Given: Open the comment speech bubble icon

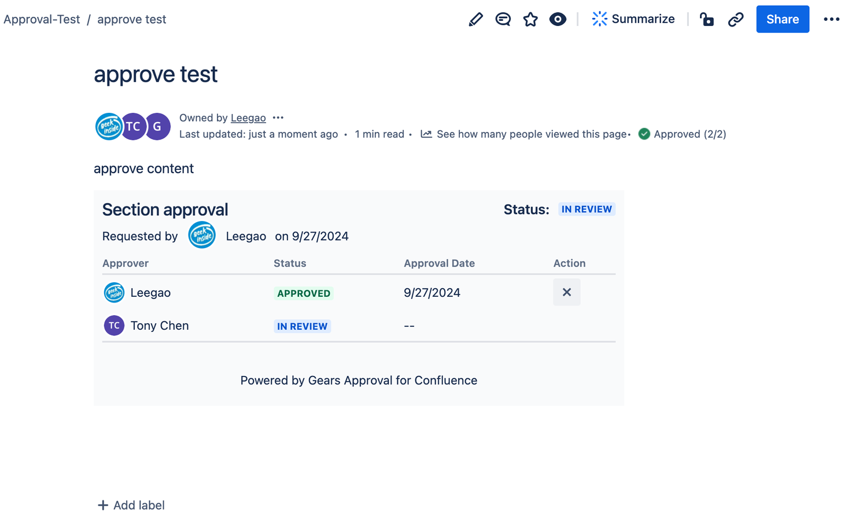Looking at the screenshot, I should tap(503, 19).
